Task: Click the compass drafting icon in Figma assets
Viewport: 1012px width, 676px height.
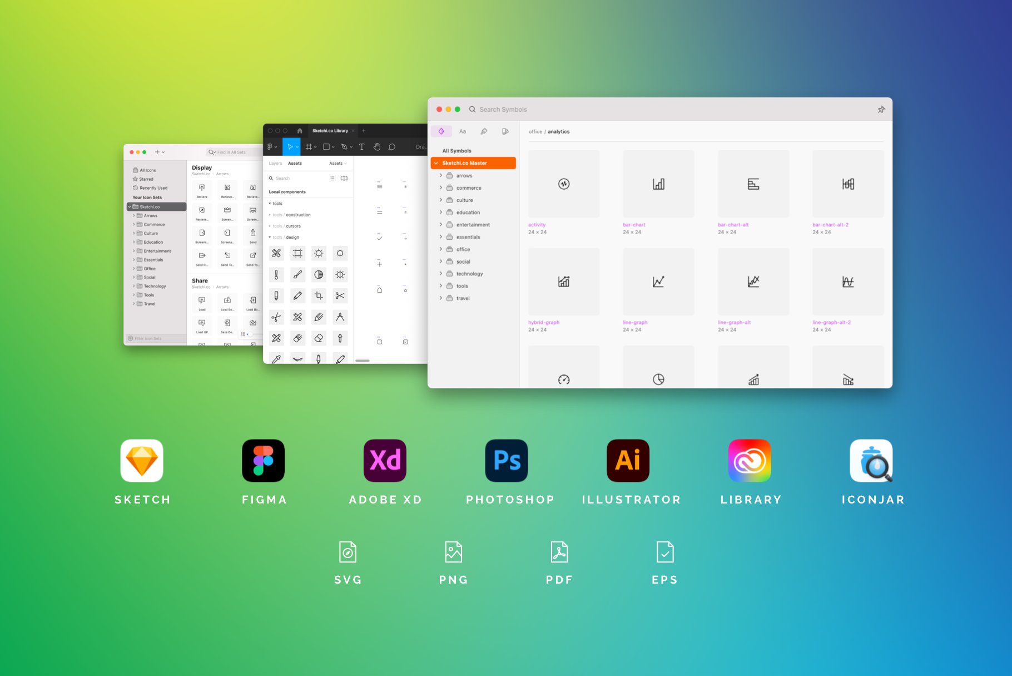Action: [340, 317]
